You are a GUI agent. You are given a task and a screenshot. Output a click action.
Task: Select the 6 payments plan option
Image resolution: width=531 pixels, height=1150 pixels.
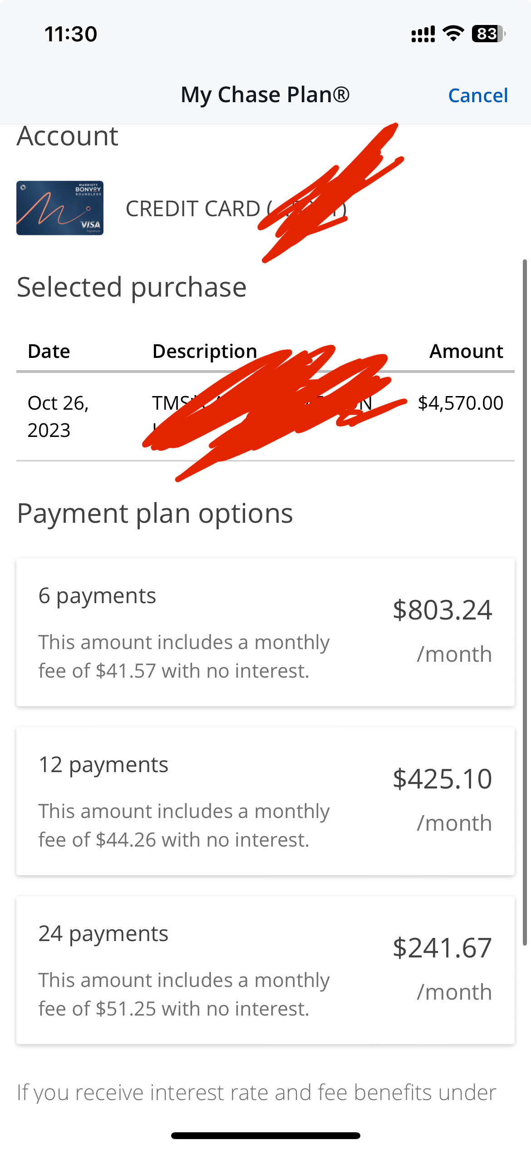265,632
